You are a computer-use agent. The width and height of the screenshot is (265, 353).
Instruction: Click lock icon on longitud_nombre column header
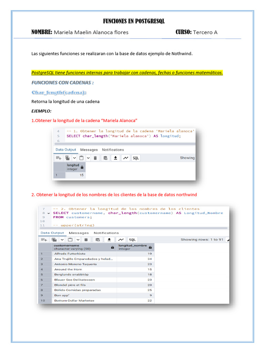[150, 248]
